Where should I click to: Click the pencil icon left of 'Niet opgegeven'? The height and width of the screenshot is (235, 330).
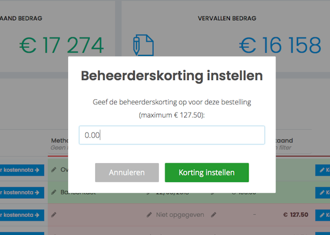point(150,215)
